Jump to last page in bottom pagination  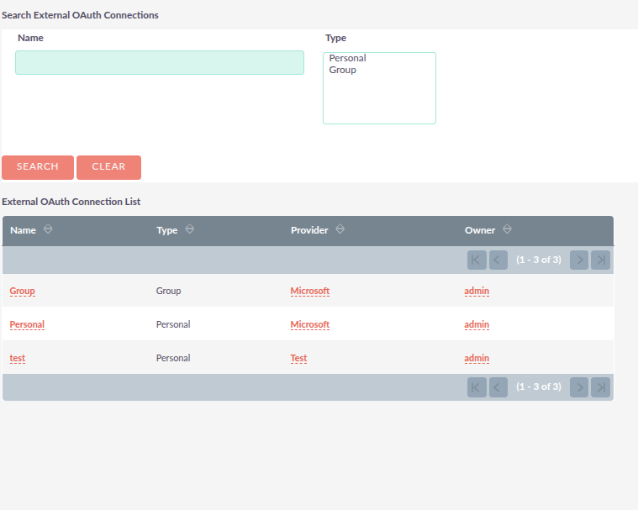(x=600, y=386)
